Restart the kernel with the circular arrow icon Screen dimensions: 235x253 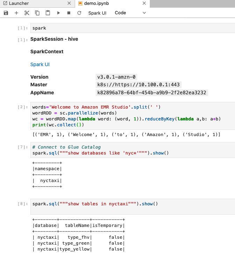(79, 13)
